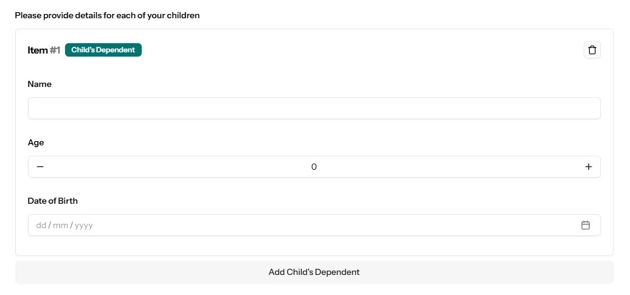630x295 pixels.
Task: Focus the Name text input
Action: 314,108
